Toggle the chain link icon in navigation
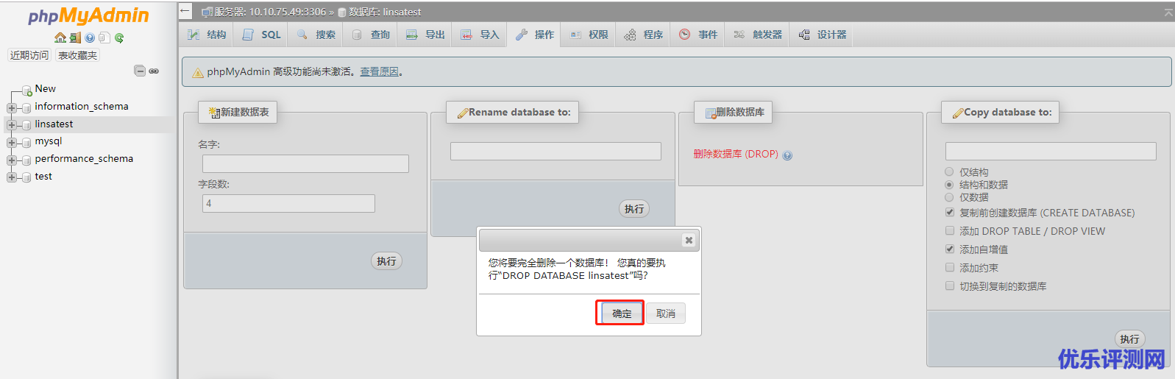The image size is (1175, 379). click(154, 71)
